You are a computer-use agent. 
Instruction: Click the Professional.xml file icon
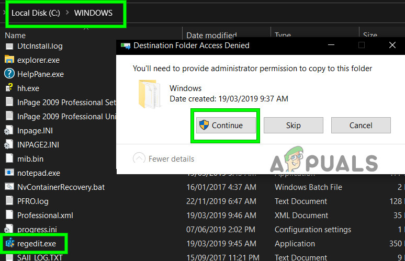pos(9,215)
